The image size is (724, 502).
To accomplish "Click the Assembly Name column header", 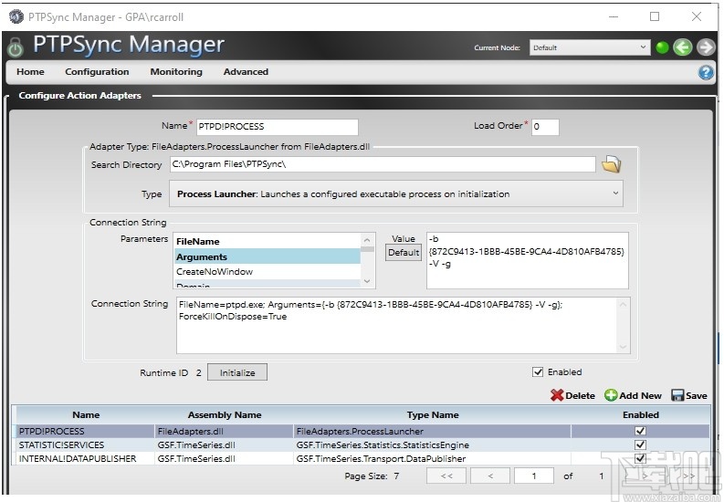I will point(225,414).
